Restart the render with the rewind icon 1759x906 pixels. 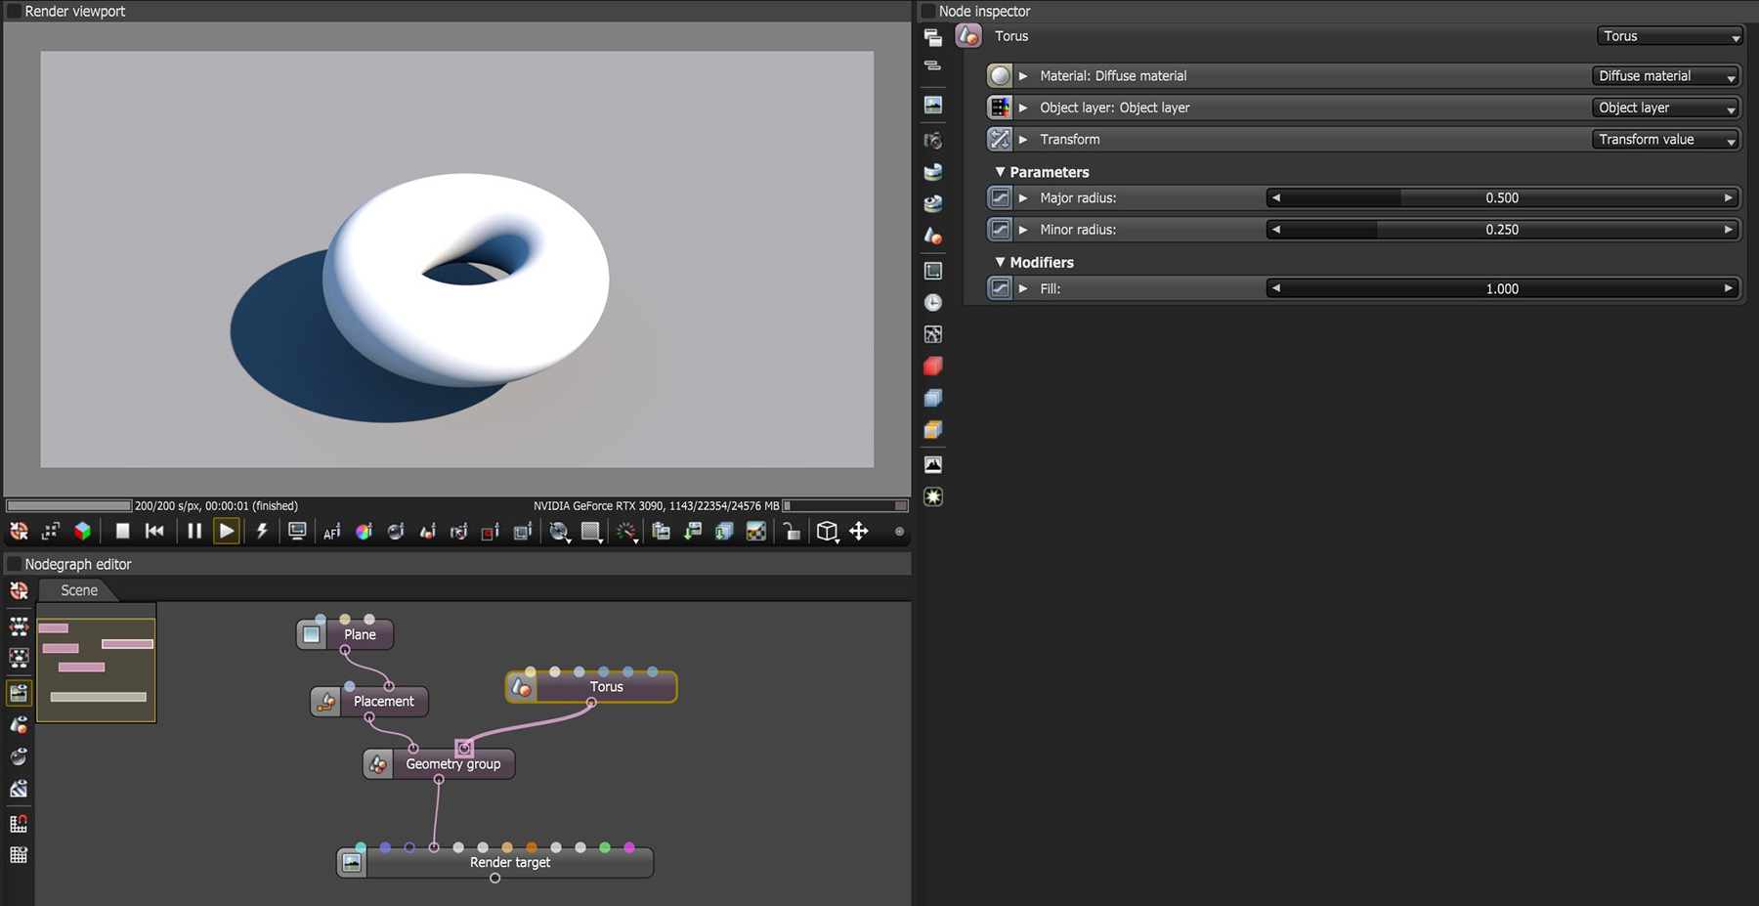pos(154,531)
